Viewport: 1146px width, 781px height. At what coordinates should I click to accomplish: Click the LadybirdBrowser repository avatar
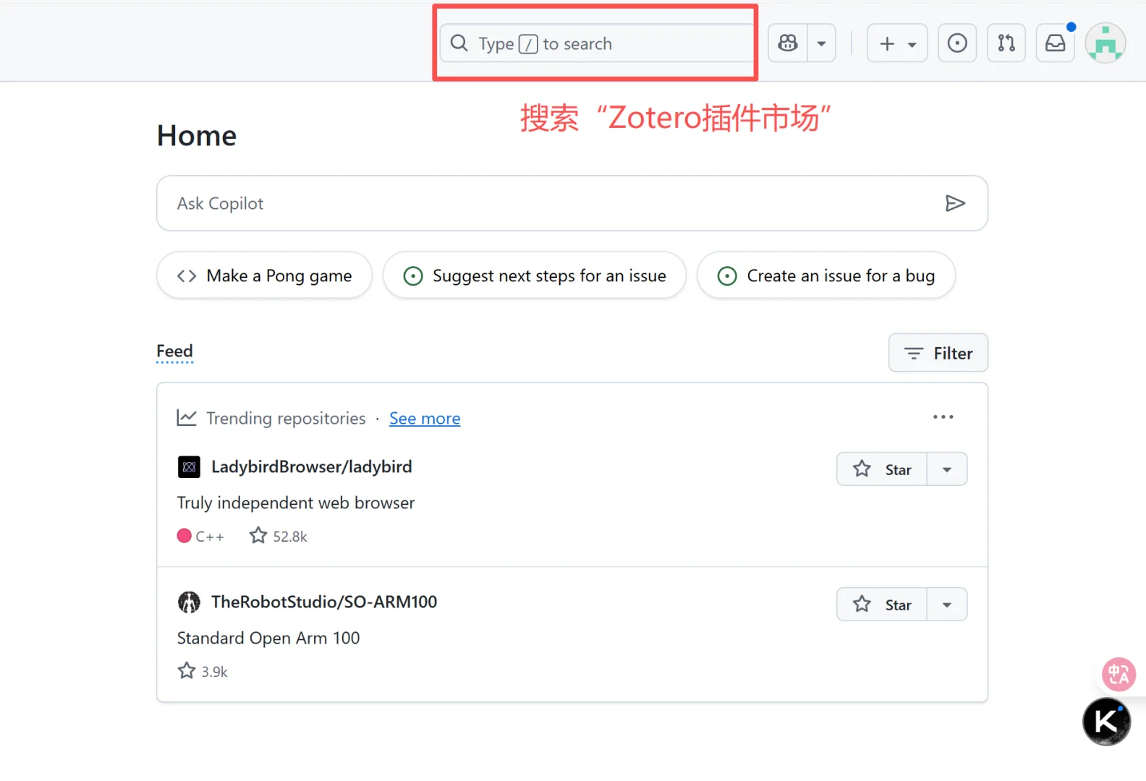tap(189, 467)
